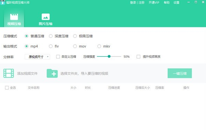Open the 开通VIP menu item
The width and height of the screenshot is (206, 130).
(154, 3)
